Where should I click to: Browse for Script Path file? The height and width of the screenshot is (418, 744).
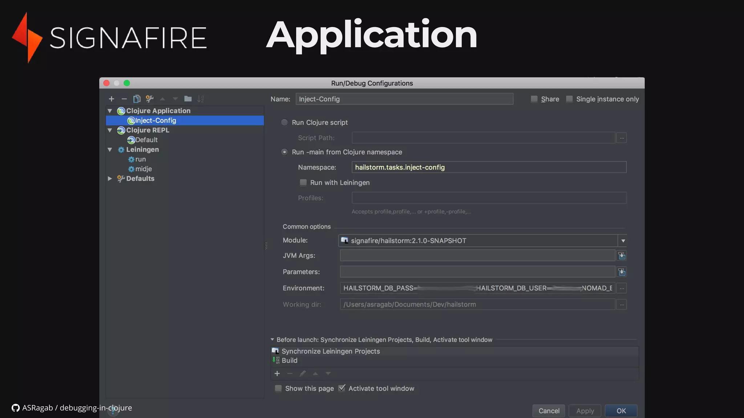tap(622, 138)
